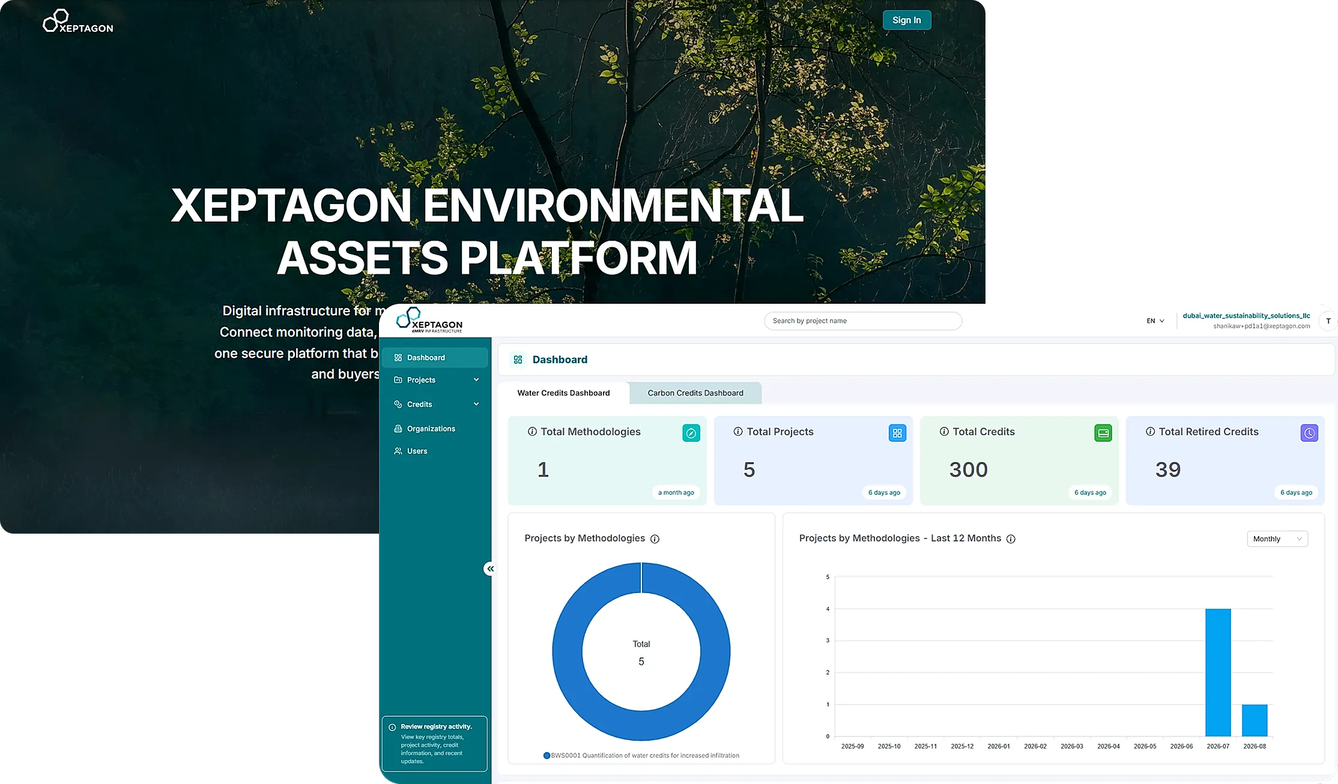
Task: Click the Dashboard grid icon in the sidebar
Action: tap(398, 358)
